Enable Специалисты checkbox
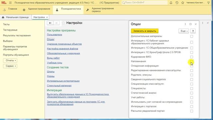The height and width of the screenshot is (120, 213). tap(192, 89)
